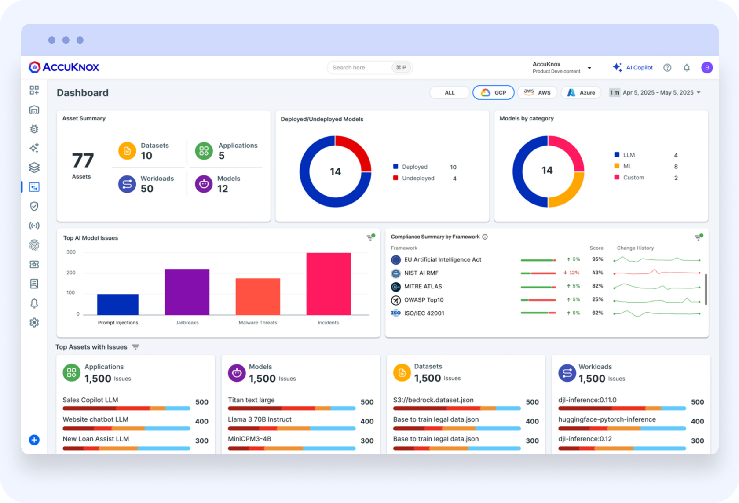The height and width of the screenshot is (503, 739).
Task: Click the Incidents bar in chart
Action: click(x=329, y=284)
